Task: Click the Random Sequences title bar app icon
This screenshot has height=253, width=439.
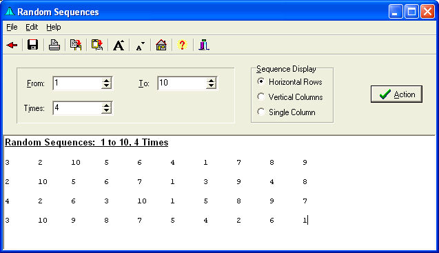Action: tap(10, 12)
